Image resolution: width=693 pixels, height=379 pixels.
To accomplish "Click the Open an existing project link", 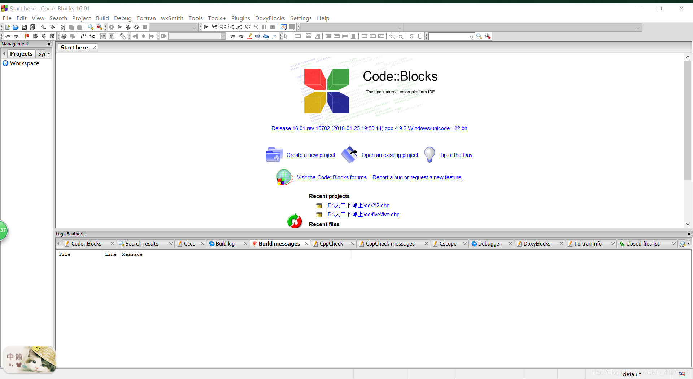I will click(x=390, y=155).
